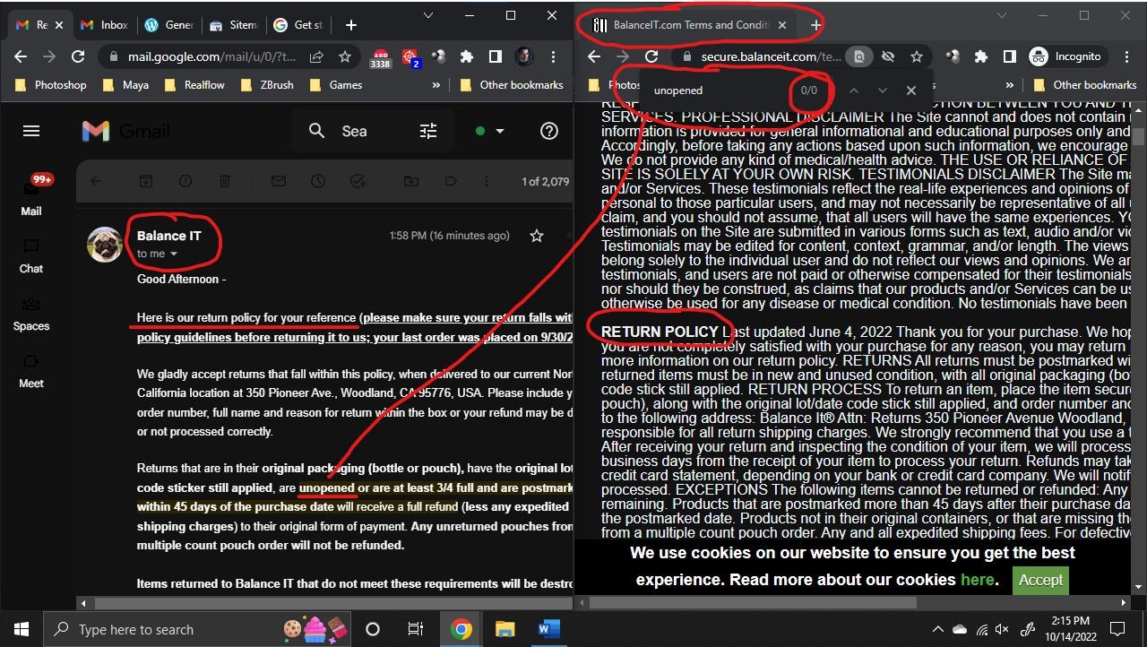Expand hidden bookmarks chevron in Gmail window
This screenshot has width=1147, height=647.
pos(436,85)
